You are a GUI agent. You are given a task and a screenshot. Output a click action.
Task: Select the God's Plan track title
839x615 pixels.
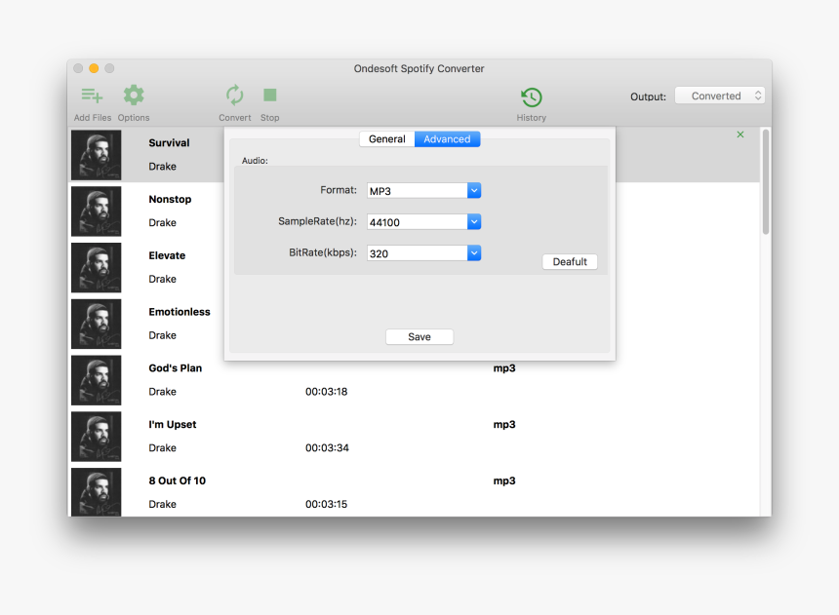175,368
